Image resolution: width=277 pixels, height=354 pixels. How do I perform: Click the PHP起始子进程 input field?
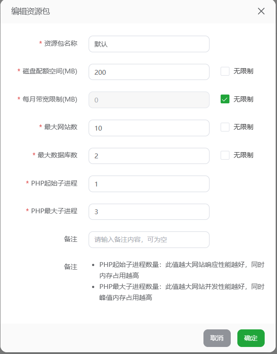[149, 184]
